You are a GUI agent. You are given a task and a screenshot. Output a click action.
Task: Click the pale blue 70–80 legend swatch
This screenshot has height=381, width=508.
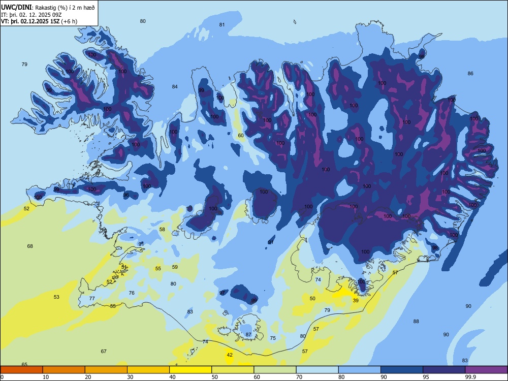tap(317, 370)
